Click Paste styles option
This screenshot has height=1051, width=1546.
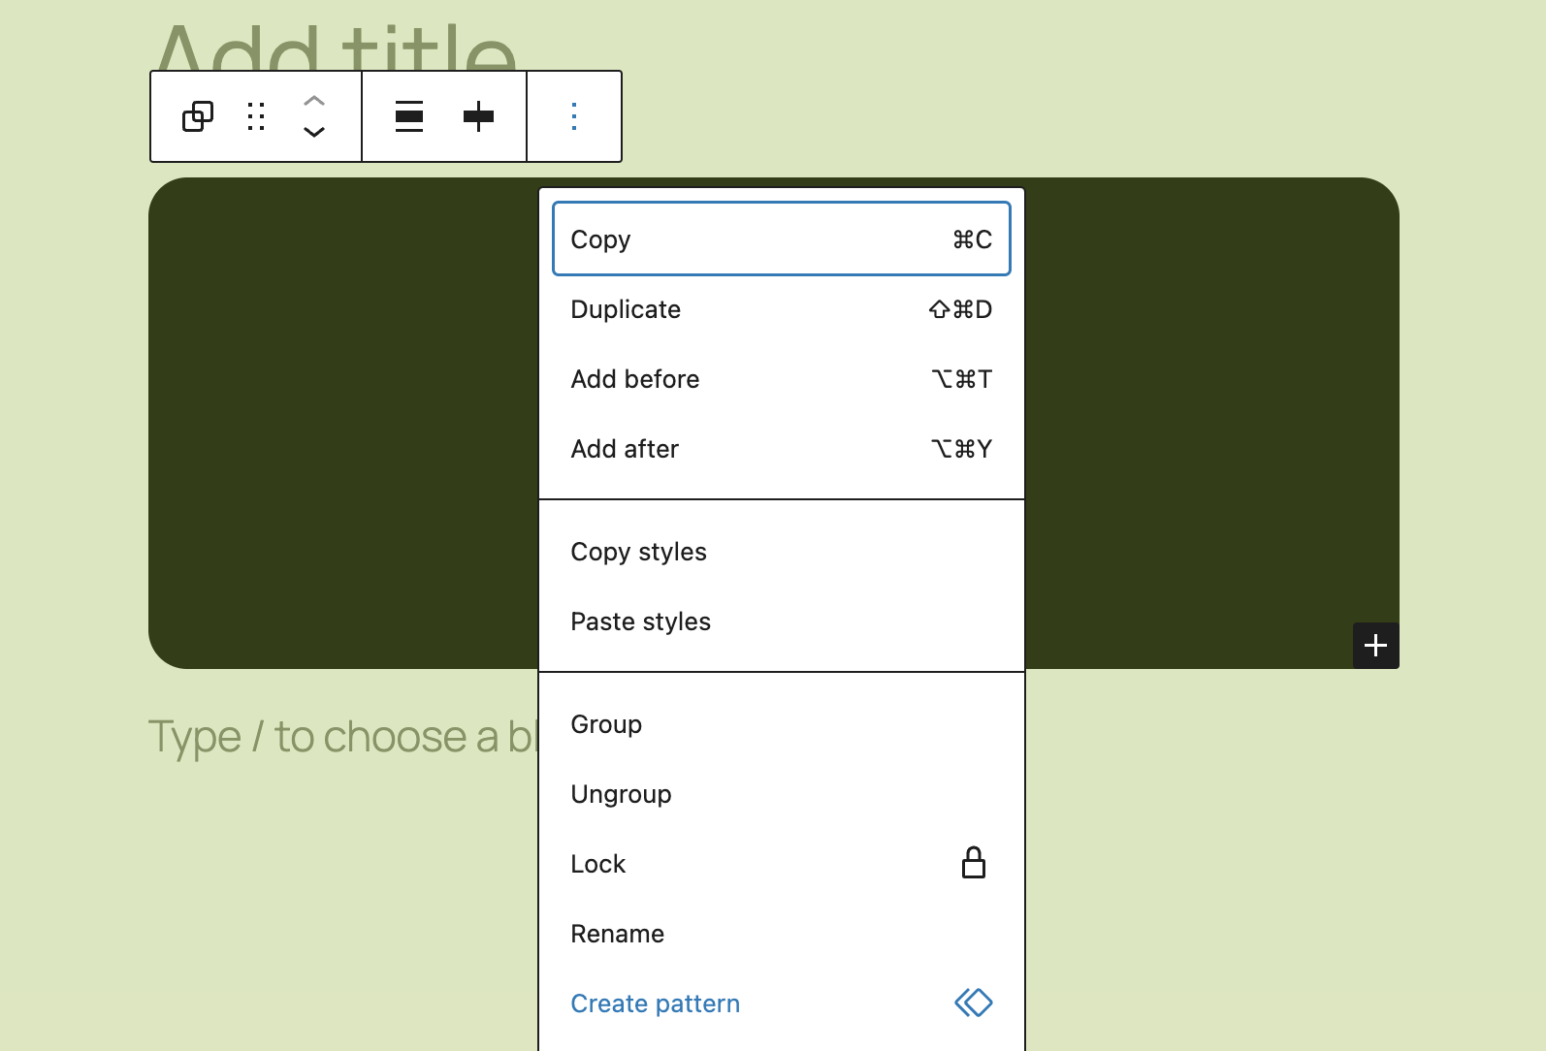tap(781, 621)
